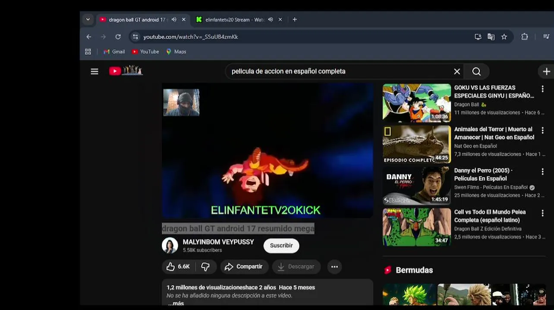The height and width of the screenshot is (310, 554).
Task: Open Cell vs Todo El Mundo Pelea title
Action: pyautogui.click(x=490, y=216)
